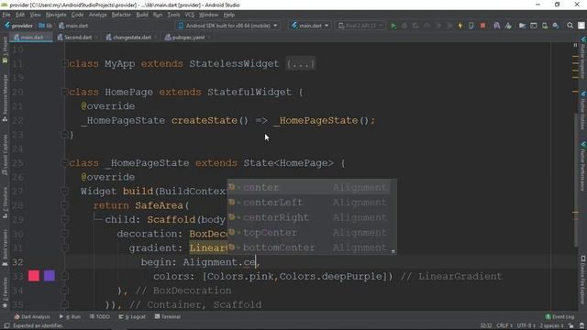Click the UTF-8 encoding in status bar
The width and height of the screenshot is (587, 330).
click(x=526, y=326)
